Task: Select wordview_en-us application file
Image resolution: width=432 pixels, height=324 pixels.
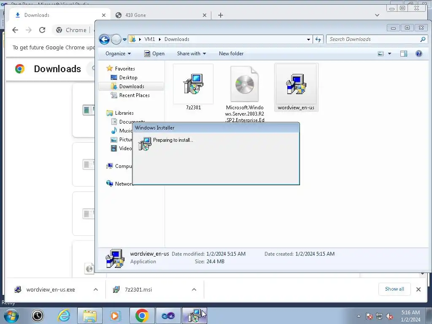Action: click(296, 87)
